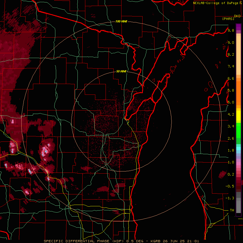243x243 pixels.
Task: Click the 5.8 scale value
Action: coord(231,90)
